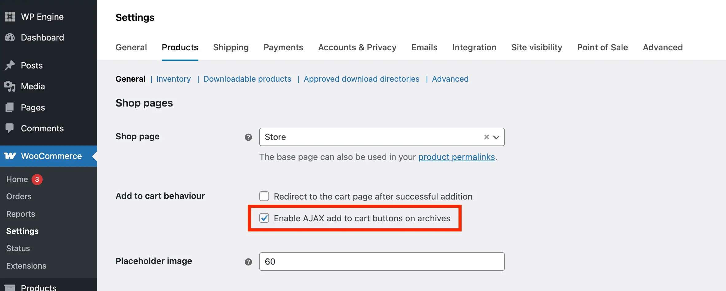Disable AJAX add to cart buttons on archives
This screenshot has height=291, width=726.
264,218
